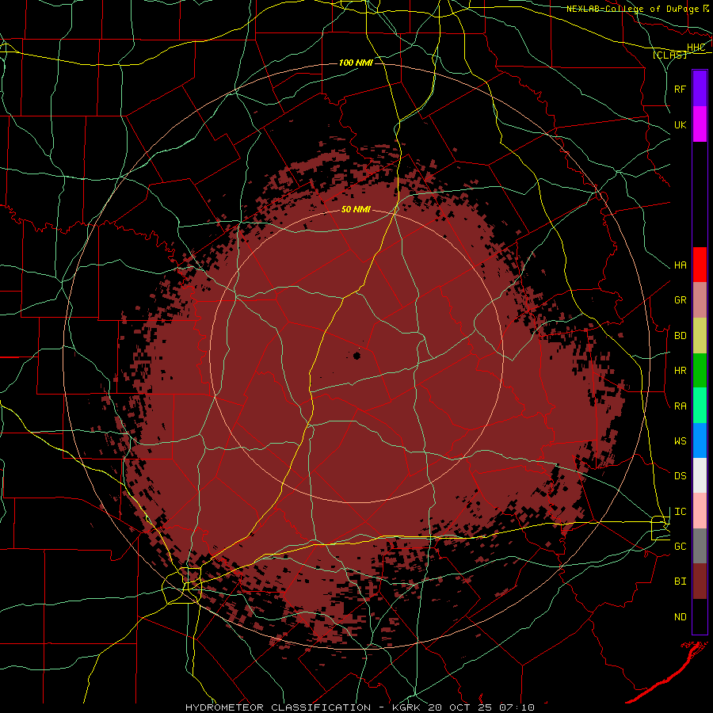
Task: Click the DS white legend swatch
Action: (700, 475)
